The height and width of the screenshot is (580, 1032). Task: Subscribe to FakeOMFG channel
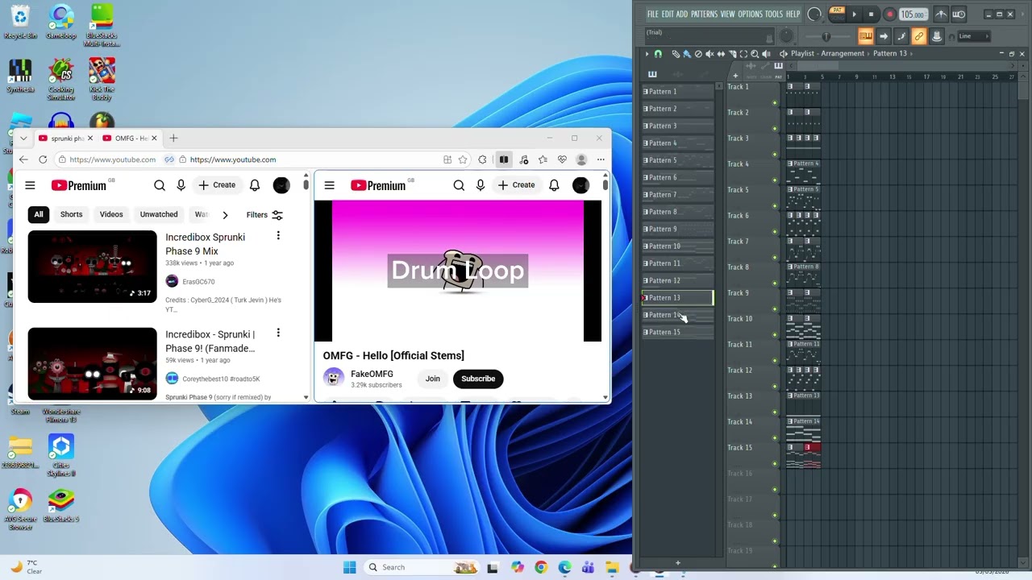click(x=478, y=379)
